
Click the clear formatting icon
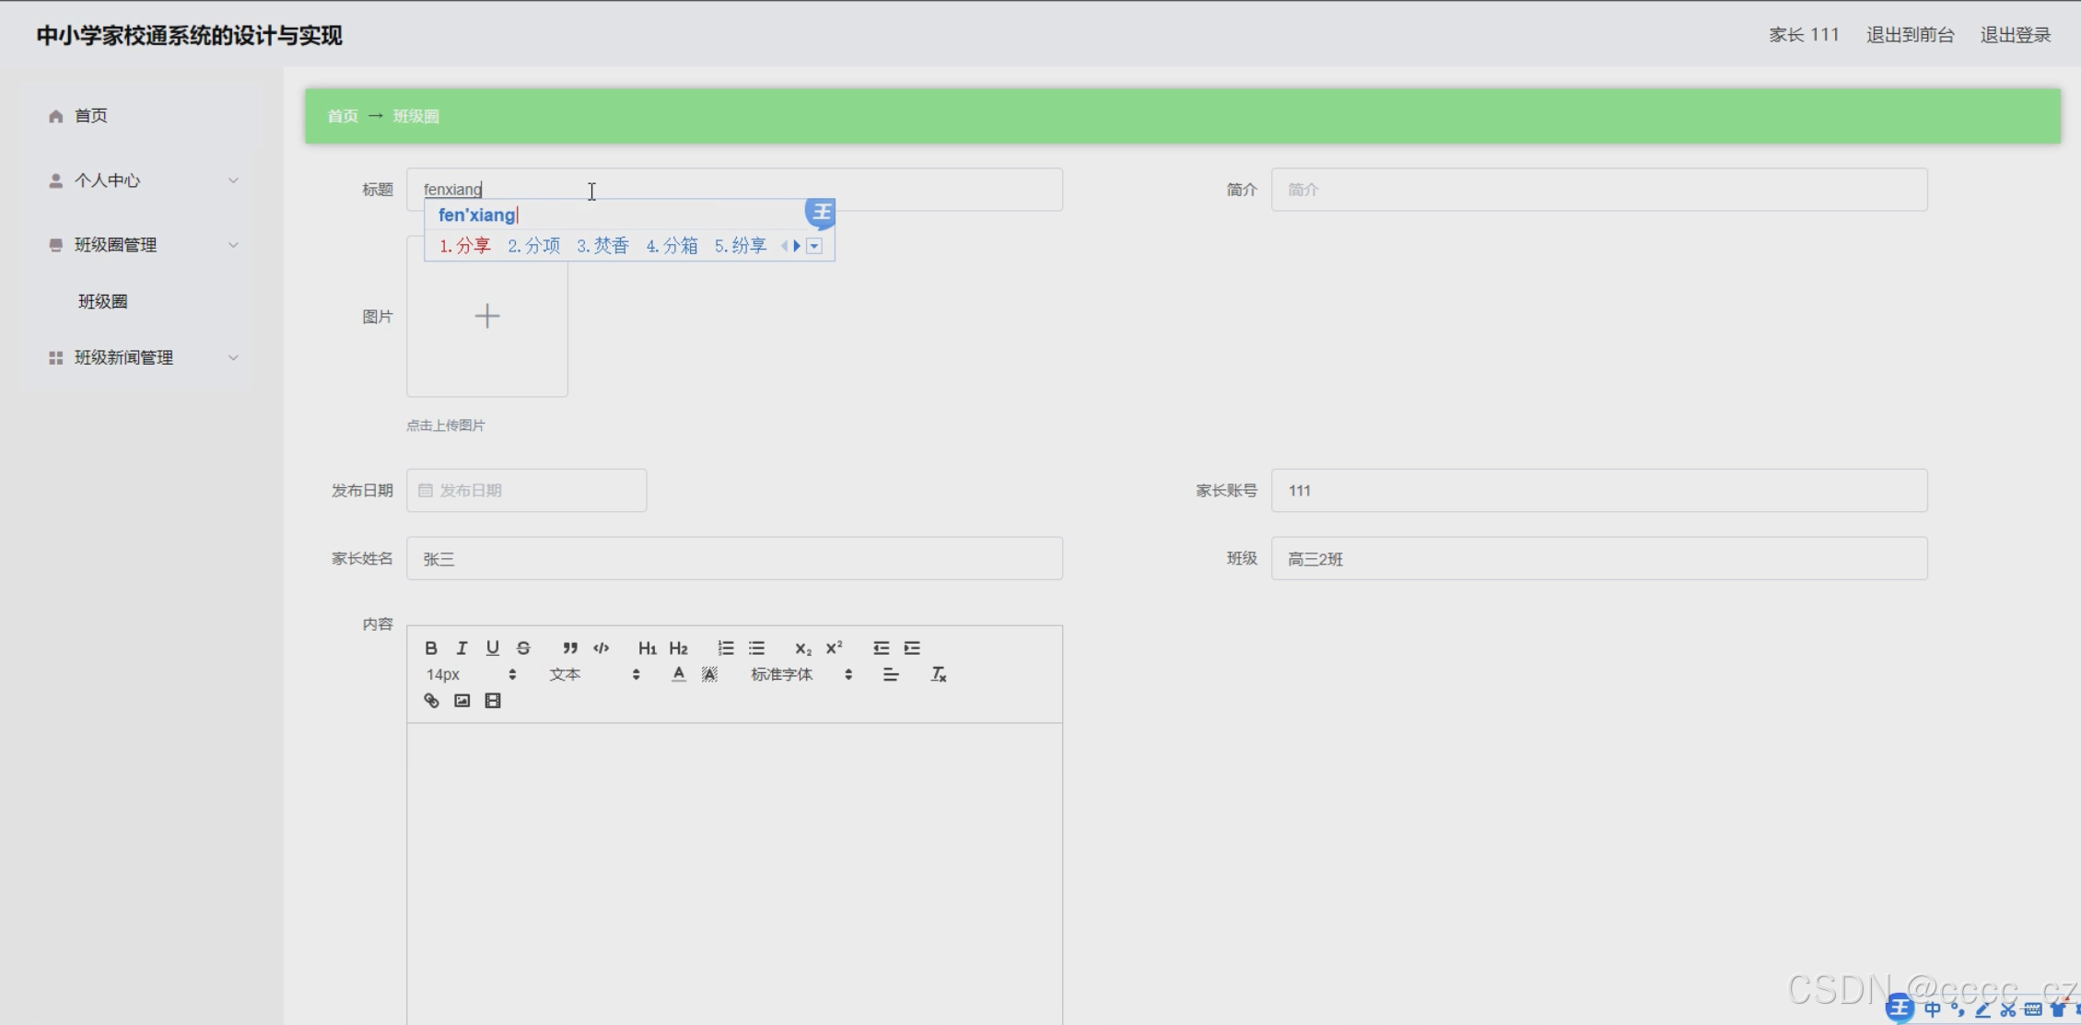tap(938, 675)
